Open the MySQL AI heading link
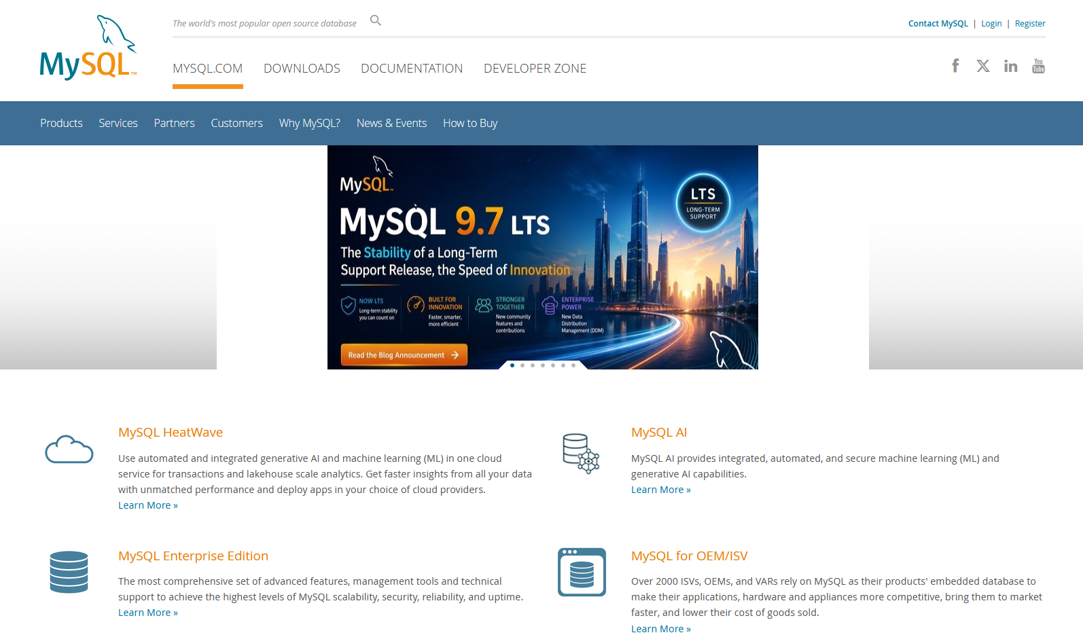This screenshot has height=635, width=1083. 659,433
